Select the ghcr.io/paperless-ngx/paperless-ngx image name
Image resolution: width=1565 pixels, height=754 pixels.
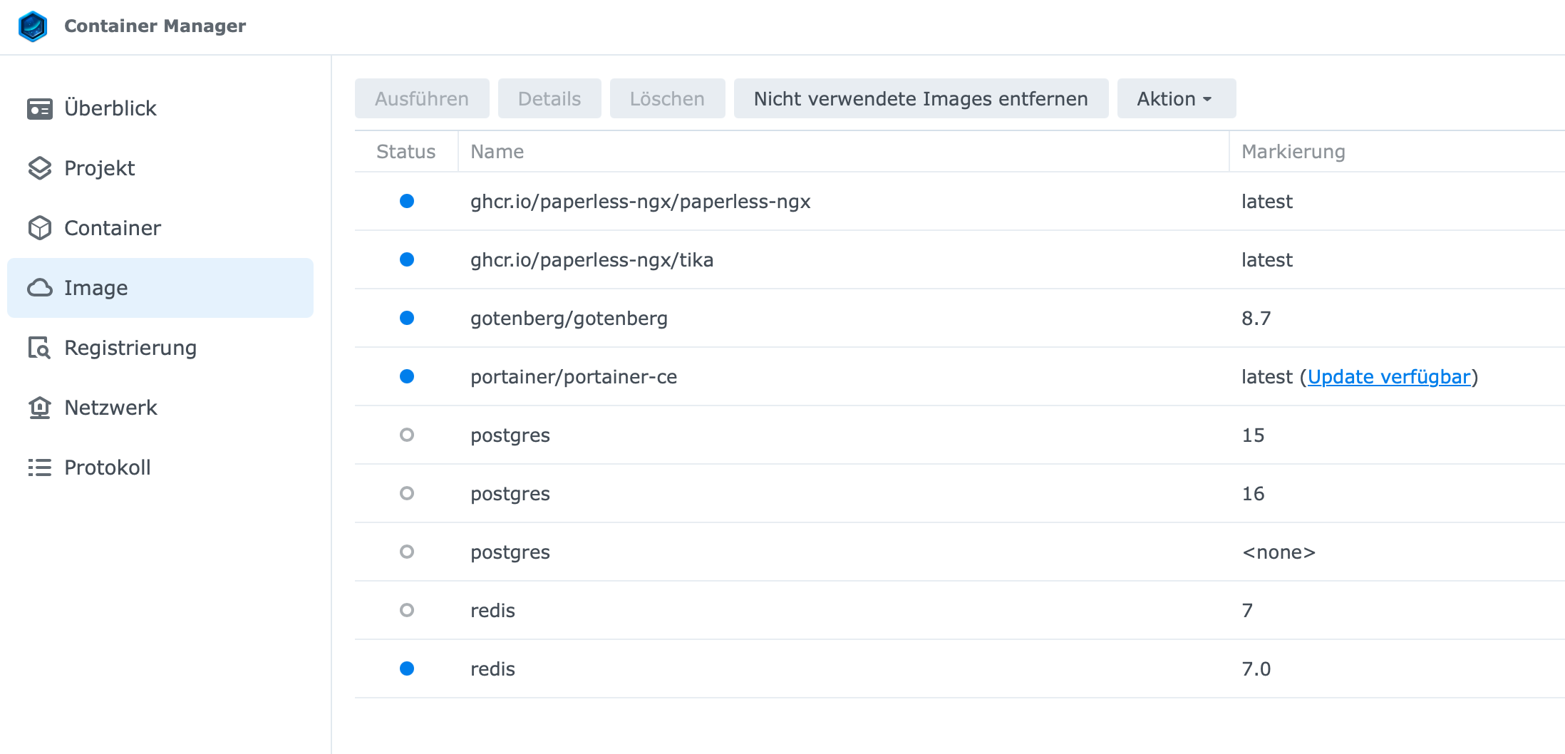640,202
